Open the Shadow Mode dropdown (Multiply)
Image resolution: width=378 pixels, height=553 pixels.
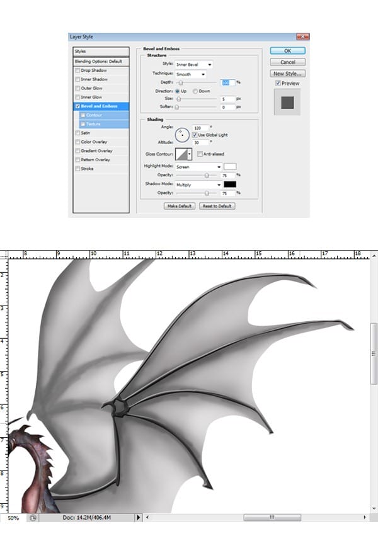[x=198, y=185]
